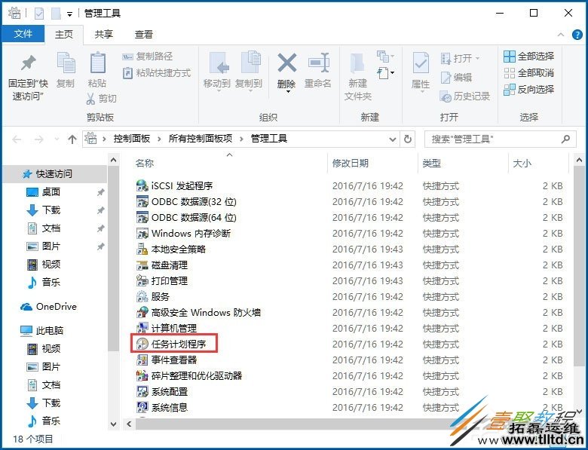Screen dimensions: 588x450
Task: Select 快速访问 in the navigation pane
Action: tap(55, 174)
